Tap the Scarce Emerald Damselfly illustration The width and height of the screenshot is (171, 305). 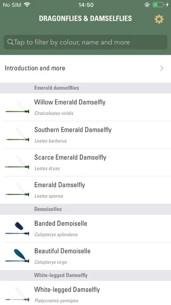coord(17,163)
